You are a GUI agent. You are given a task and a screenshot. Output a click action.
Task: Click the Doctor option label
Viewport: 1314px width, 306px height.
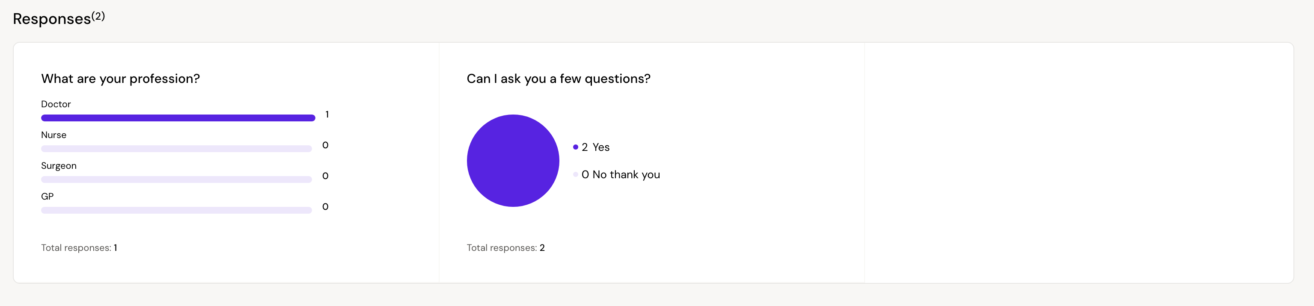coord(56,104)
